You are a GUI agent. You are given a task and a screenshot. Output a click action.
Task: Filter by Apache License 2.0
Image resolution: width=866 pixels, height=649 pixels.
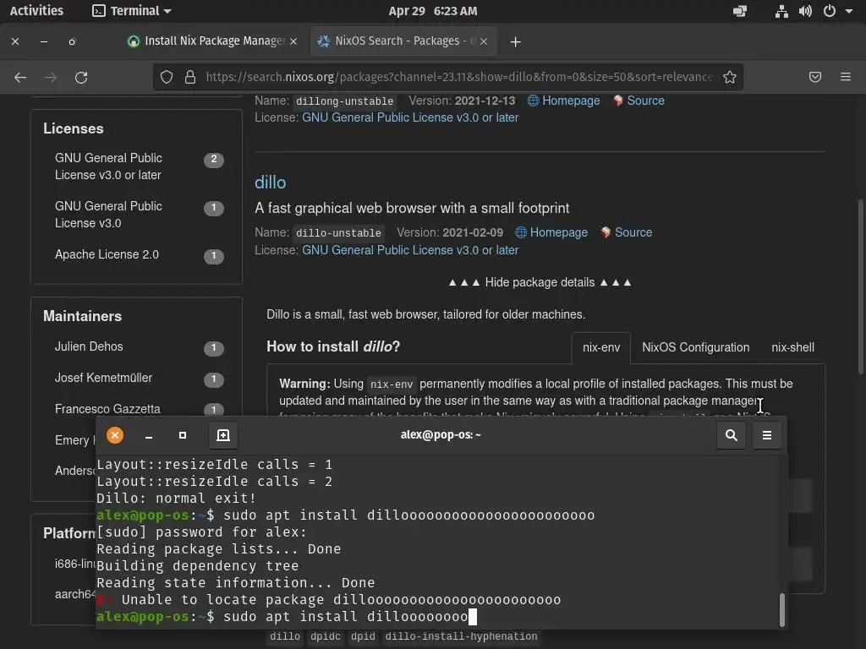(x=138, y=255)
